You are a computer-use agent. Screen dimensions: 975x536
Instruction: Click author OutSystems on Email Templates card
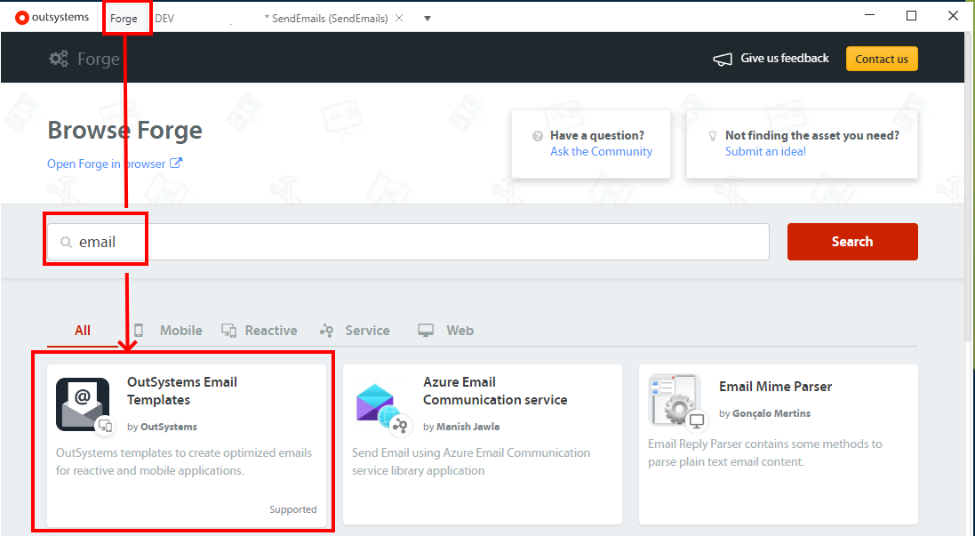tap(169, 427)
